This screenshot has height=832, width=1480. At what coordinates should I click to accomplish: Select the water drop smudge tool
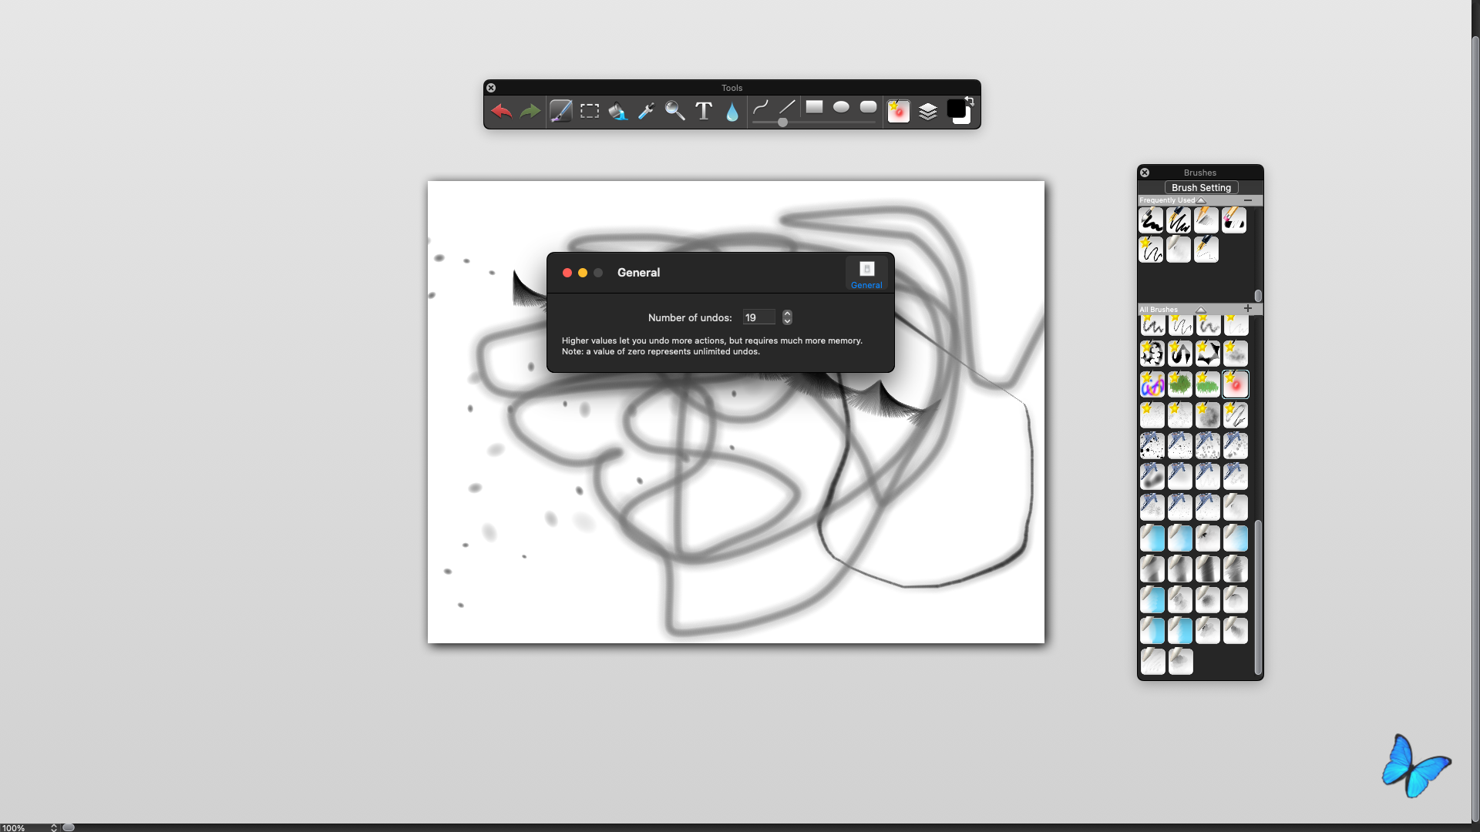(x=732, y=112)
